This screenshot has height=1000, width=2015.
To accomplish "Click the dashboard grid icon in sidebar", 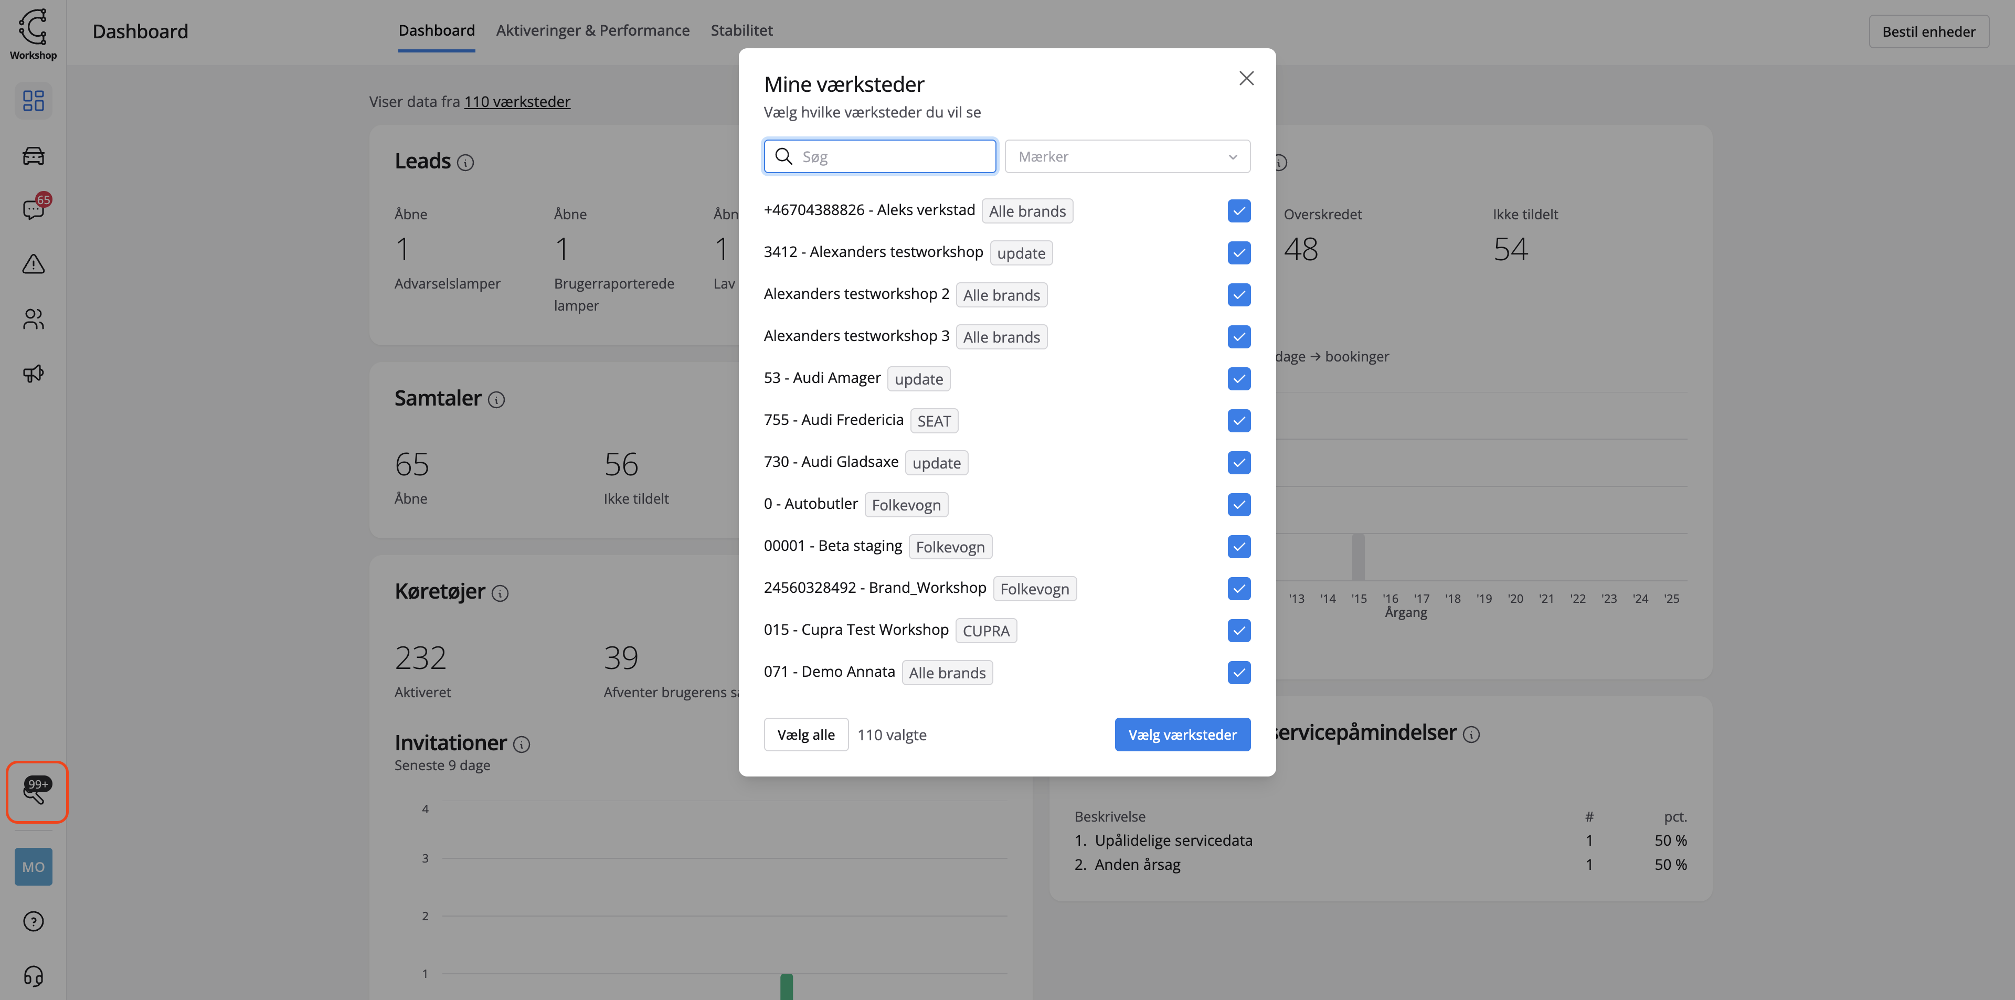I will (33, 101).
